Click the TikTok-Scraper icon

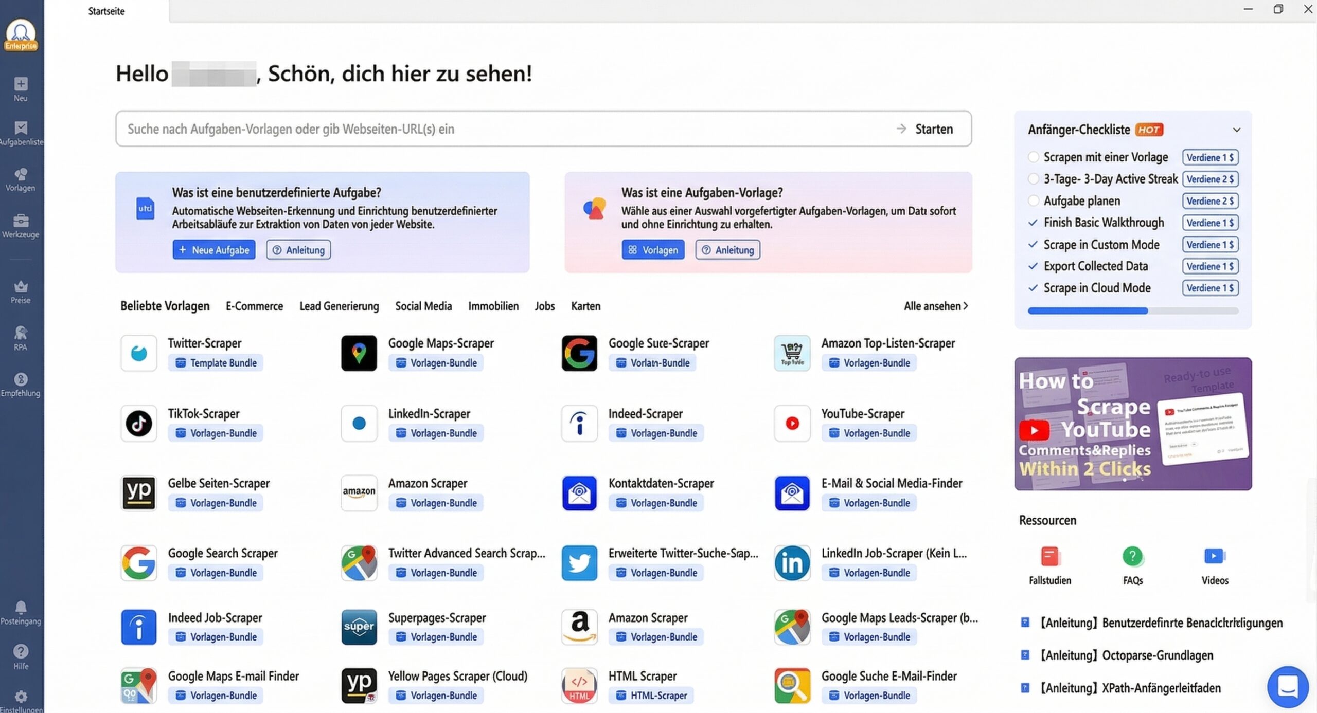[x=138, y=424]
